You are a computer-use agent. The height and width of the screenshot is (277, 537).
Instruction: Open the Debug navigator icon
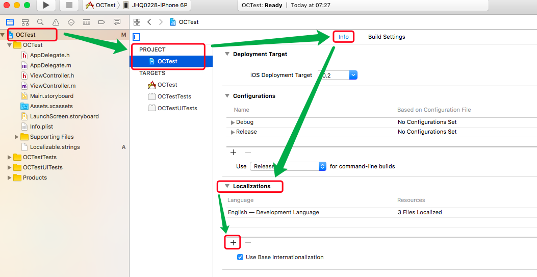point(86,22)
